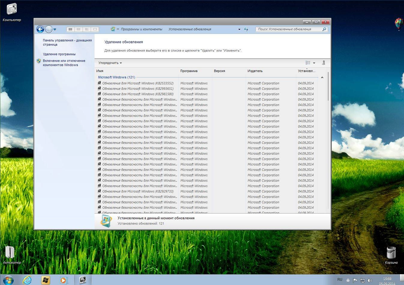
Task: Click the yellow Windows-flag taskbar icon
Action: (x=45, y=280)
